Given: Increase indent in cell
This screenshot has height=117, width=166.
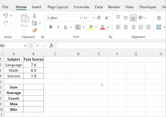Looking at the screenshot, I should (x=148, y=27).
